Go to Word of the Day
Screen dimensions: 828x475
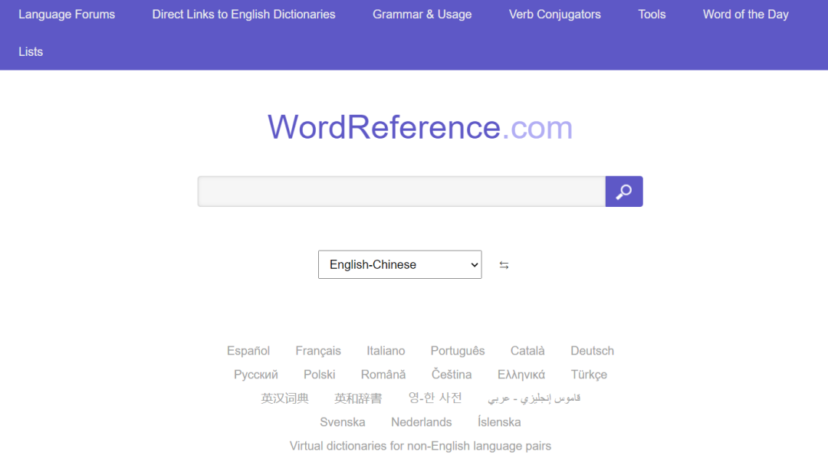coord(746,15)
